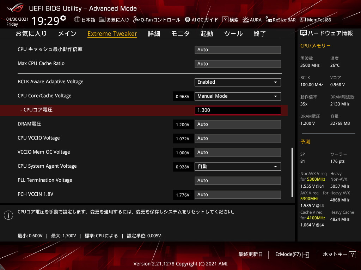This screenshot has height=270, width=361.
Task: Click the 19:29 clock display
Action: tap(45, 21)
